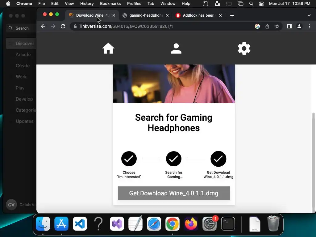Click the Get Download step checkmark
316x237 pixels.
click(x=218, y=159)
